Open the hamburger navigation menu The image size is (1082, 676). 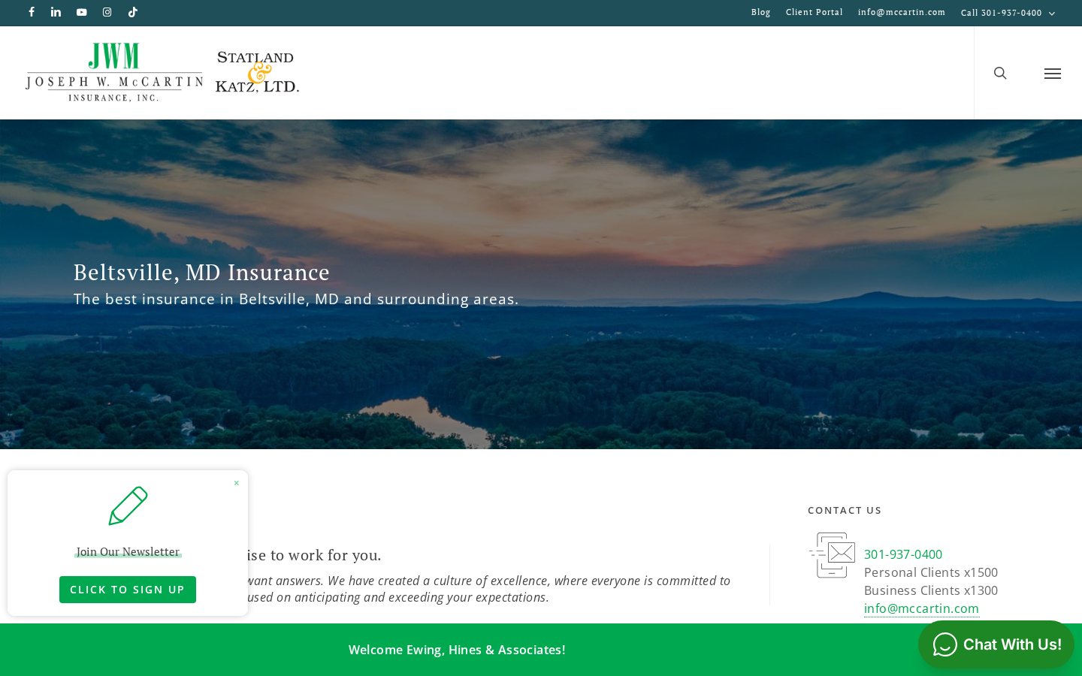pyautogui.click(x=1052, y=74)
